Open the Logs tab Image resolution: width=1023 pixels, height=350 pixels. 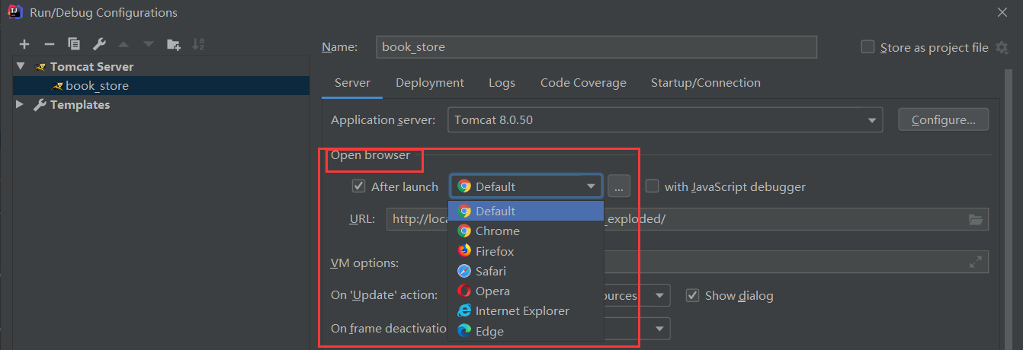(502, 83)
